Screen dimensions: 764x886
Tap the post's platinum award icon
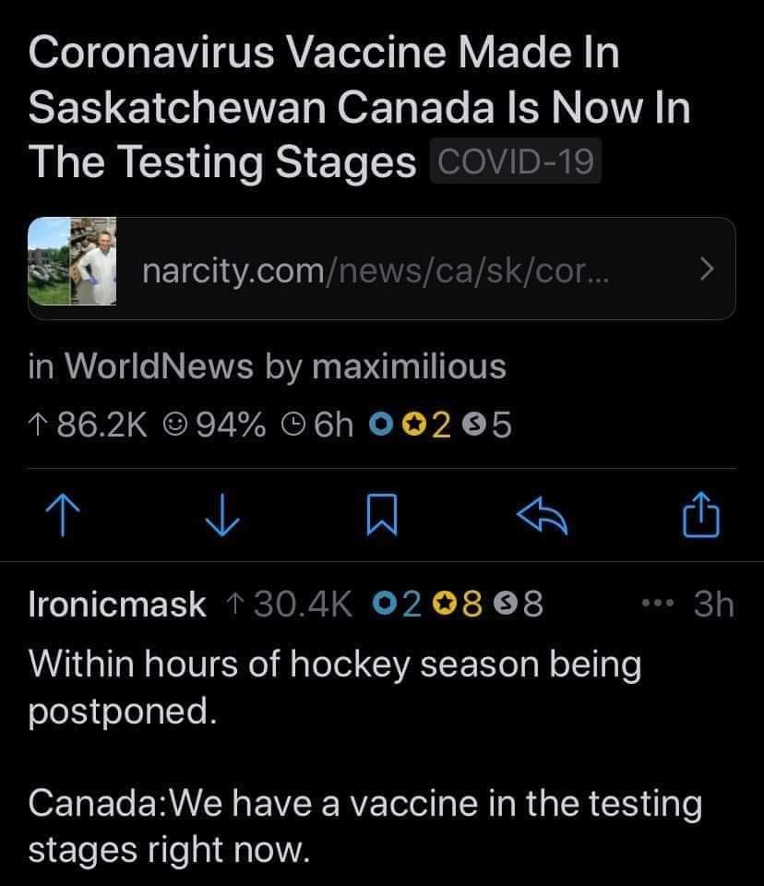[x=379, y=425]
